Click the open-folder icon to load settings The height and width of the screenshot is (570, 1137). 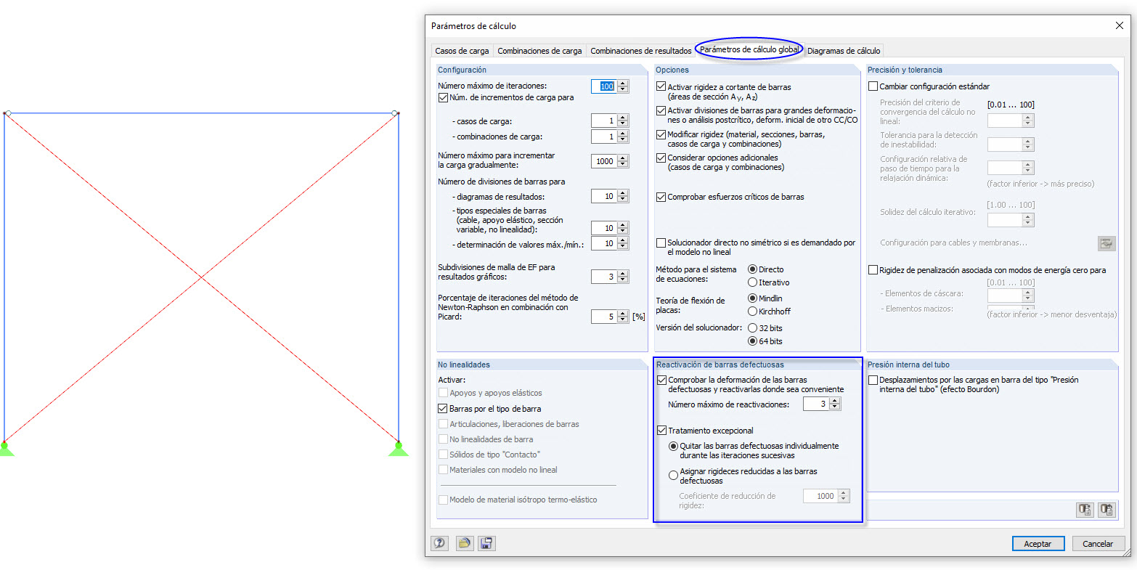(465, 543)
